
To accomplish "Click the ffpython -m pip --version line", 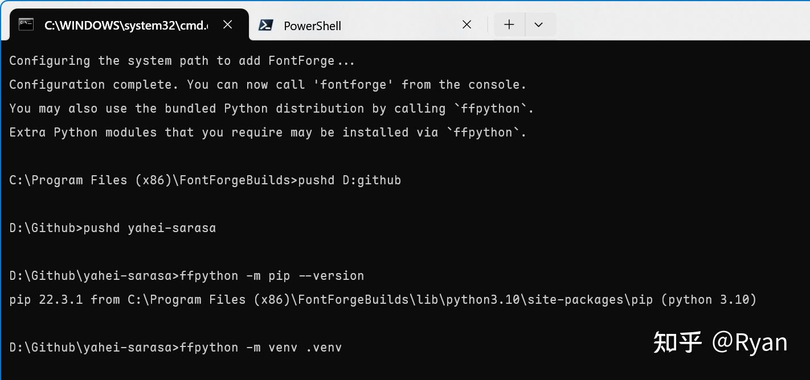I will pyautogui.click(x=186, y=275).
